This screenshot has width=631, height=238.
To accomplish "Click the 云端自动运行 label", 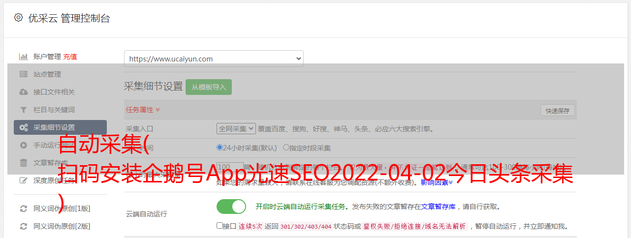I will [146, 214].
